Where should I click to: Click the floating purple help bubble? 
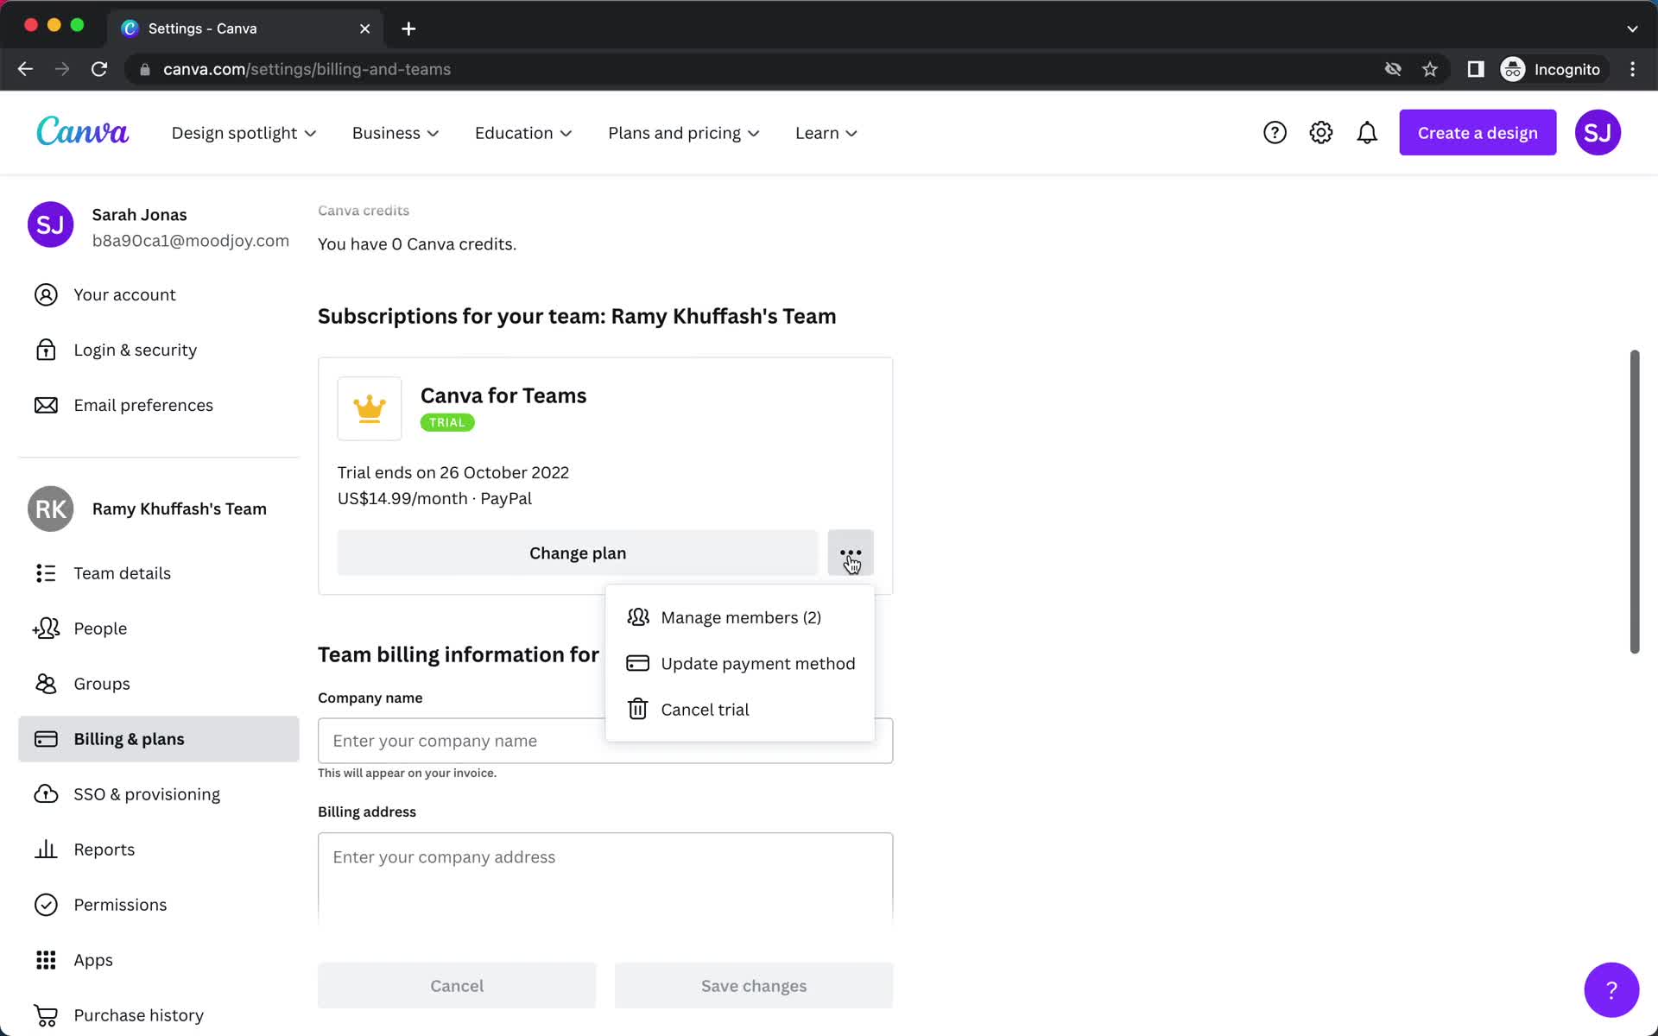1611,989
